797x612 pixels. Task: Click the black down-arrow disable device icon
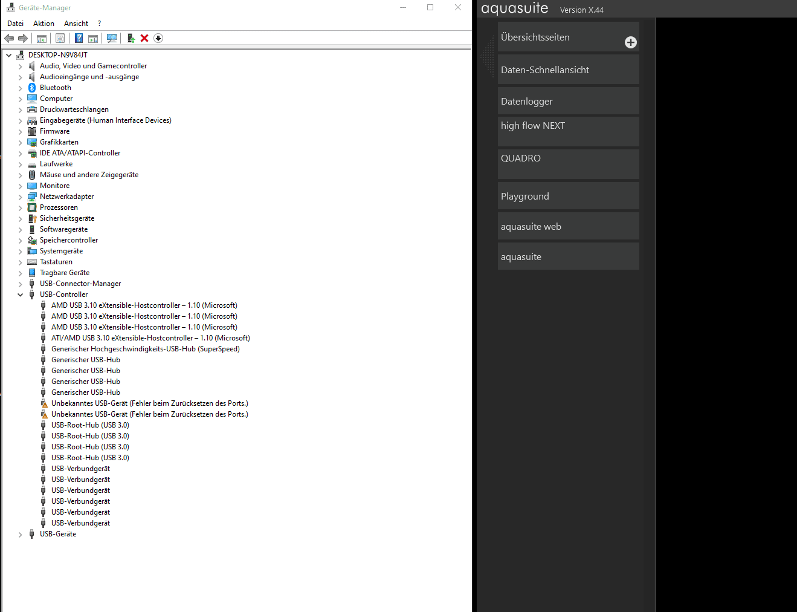(x=158, y=38)
